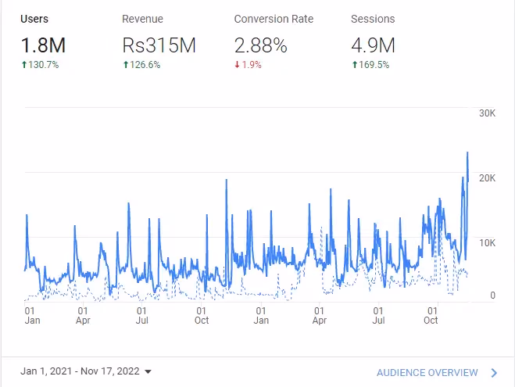The height and width of the screenshot is (387, 515).
Task: Click the 1.9% decrease percentage
Action: [x=252, y=65]
